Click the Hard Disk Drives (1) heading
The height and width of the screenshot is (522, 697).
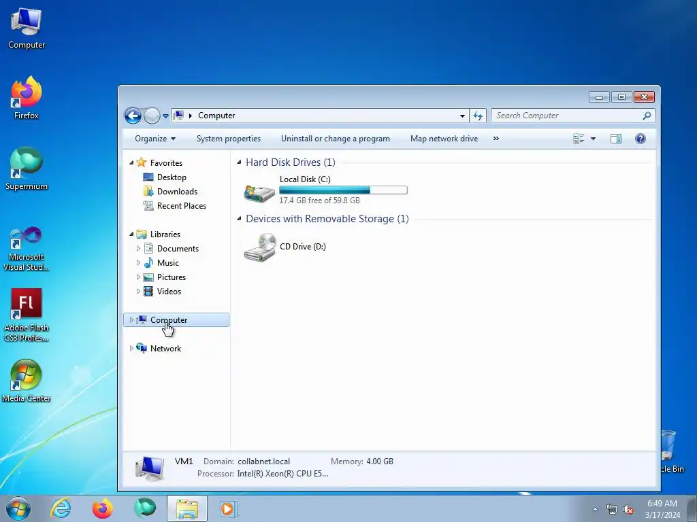click(x=290, y=162)
